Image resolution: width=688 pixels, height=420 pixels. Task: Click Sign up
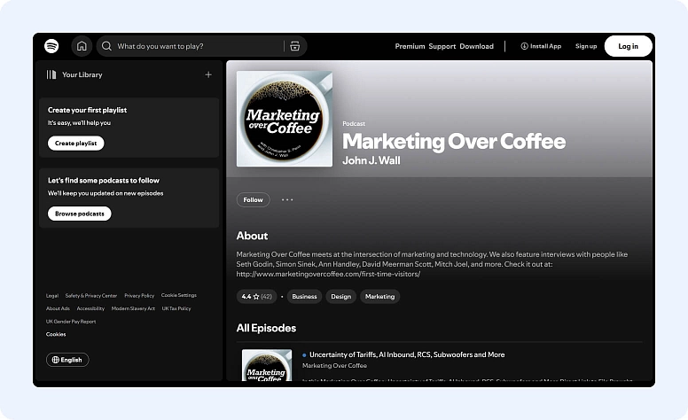(586, 46)
